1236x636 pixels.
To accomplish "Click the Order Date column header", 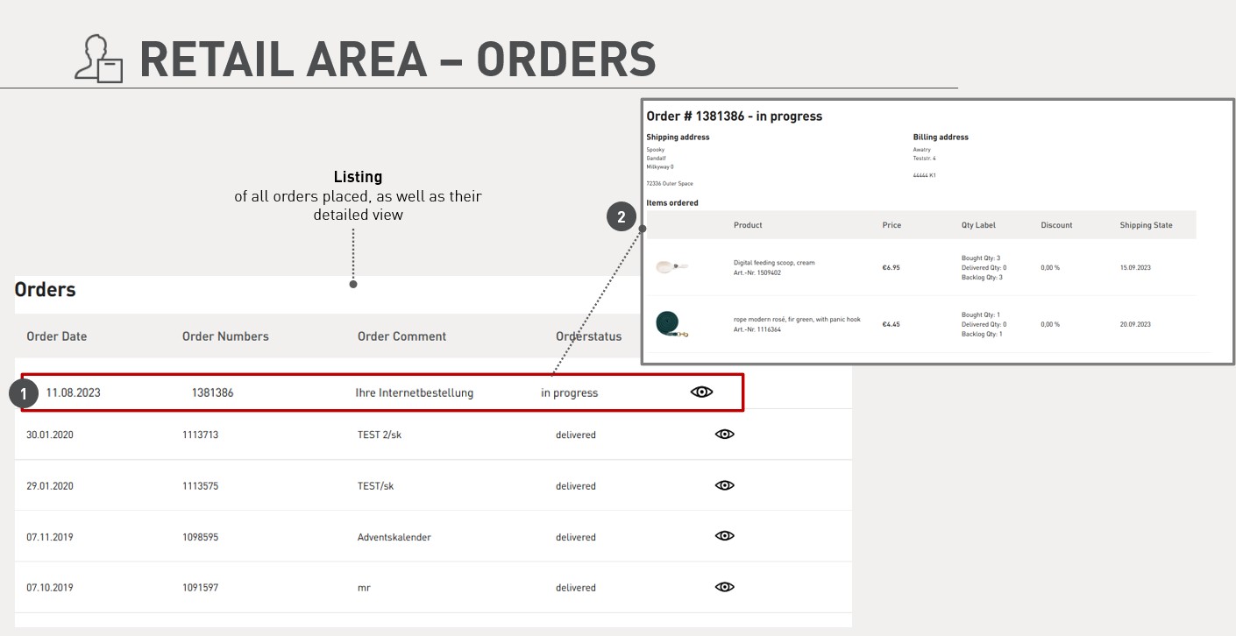I will [x=57, y=336].
